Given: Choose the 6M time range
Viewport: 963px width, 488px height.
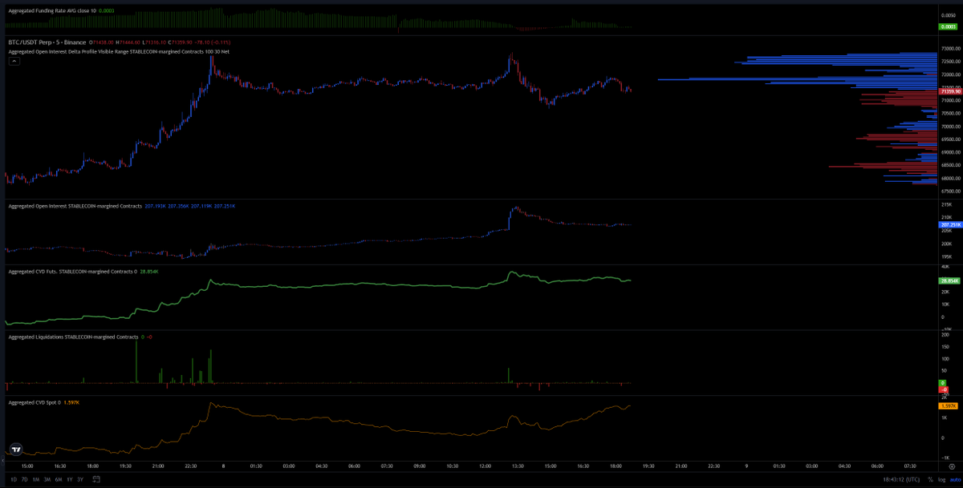Looking at the screenshot, I should [x=58, y=479].
